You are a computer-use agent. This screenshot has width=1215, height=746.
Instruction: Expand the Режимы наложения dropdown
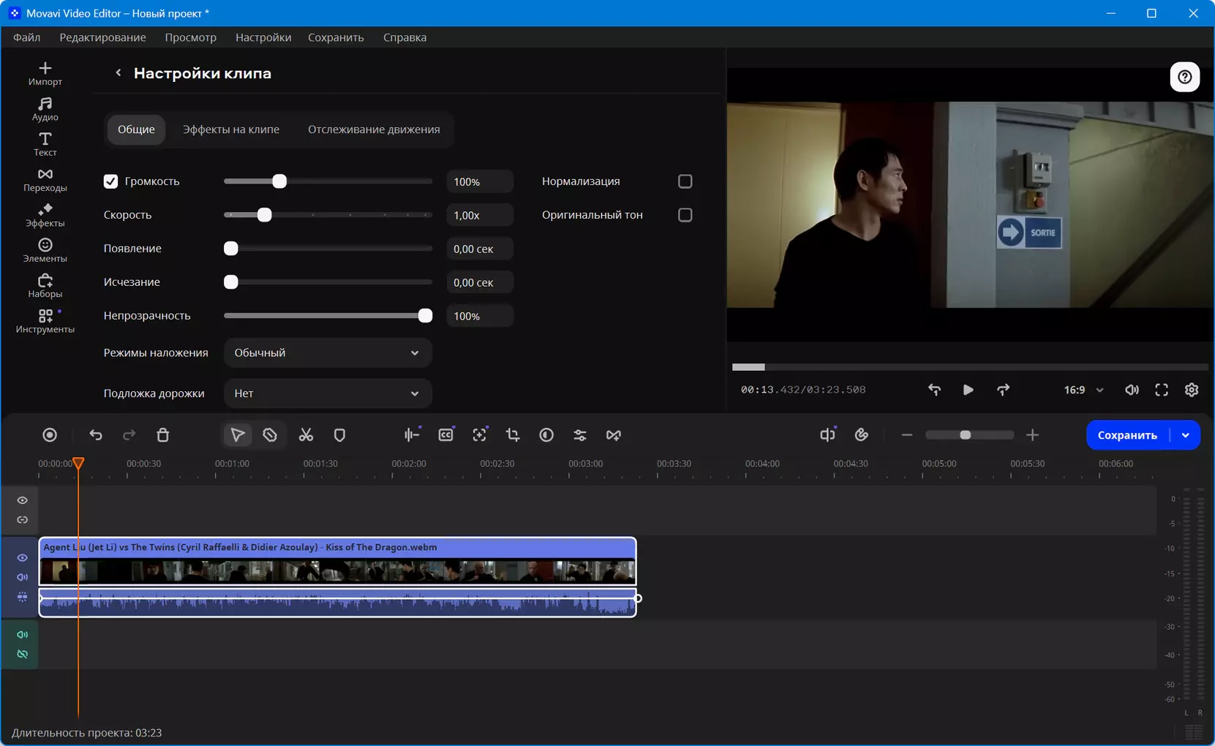click(x=328, y=353)
